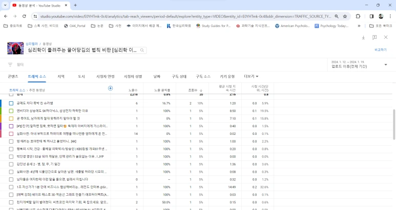Show hidden bookmarks with the » chevron

pyautogui.click(x=359, y=26)
